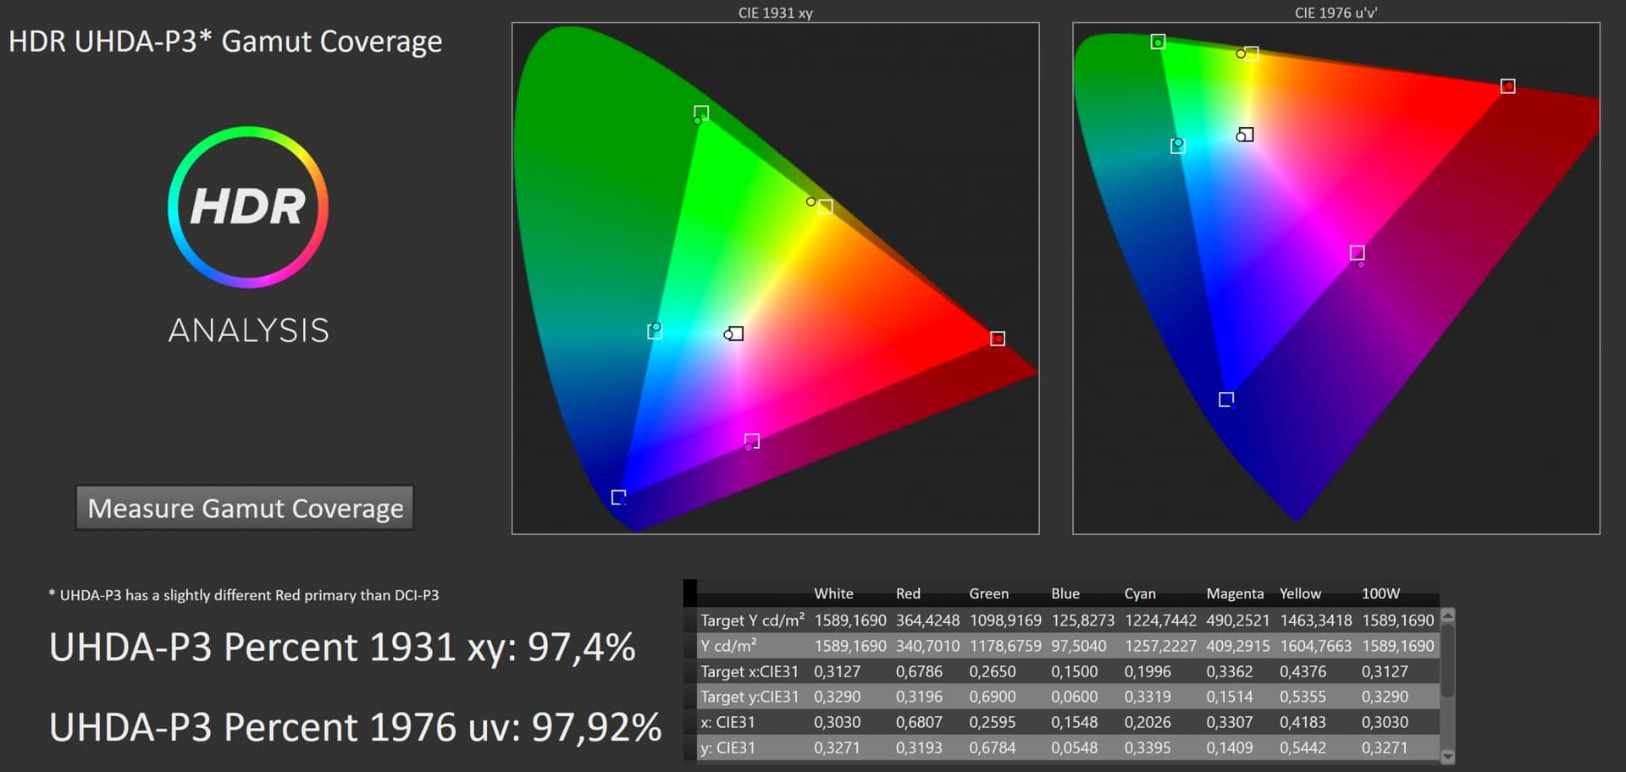The width and height of the screenshot is (1626, 772).
Task: Click the HDR Analysis color ring logo
Action: pos(248,207)
